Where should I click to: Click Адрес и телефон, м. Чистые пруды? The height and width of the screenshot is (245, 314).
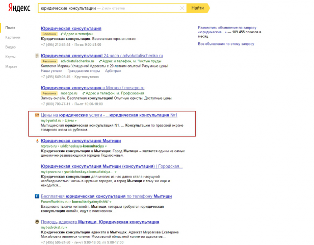132,61
